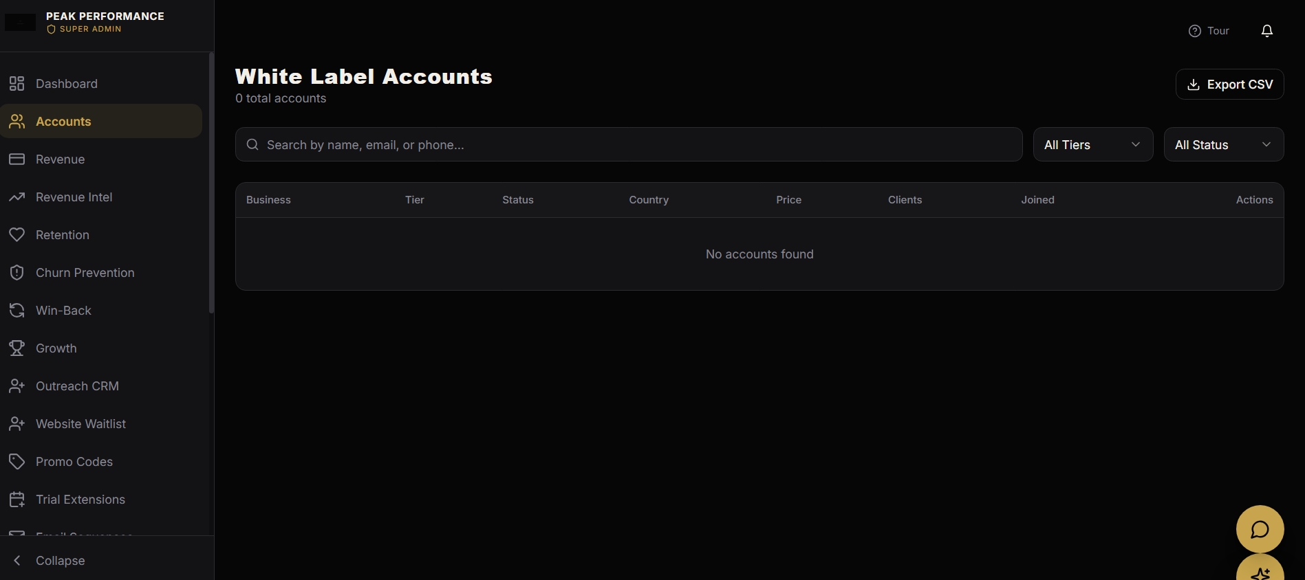
Task: Click the Business column header
Action: pos(268,200)
